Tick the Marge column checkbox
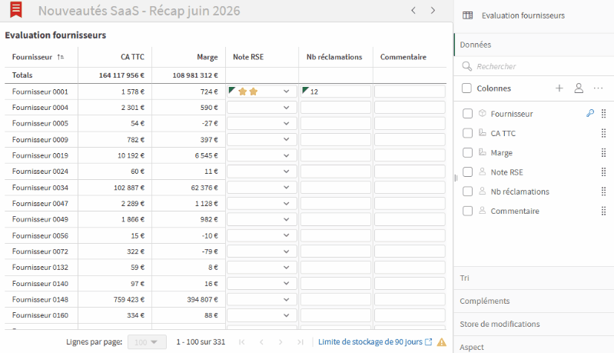This screenshot has width=614, height=353. coord(467,152)
